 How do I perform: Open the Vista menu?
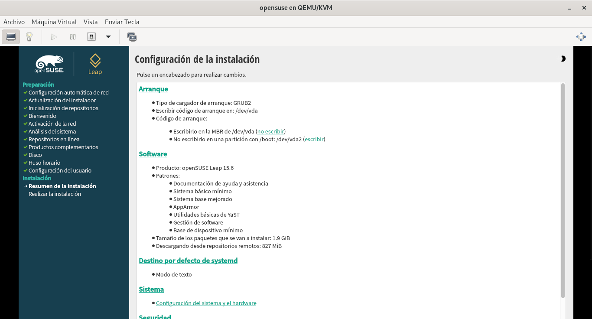tap(91, 22)
